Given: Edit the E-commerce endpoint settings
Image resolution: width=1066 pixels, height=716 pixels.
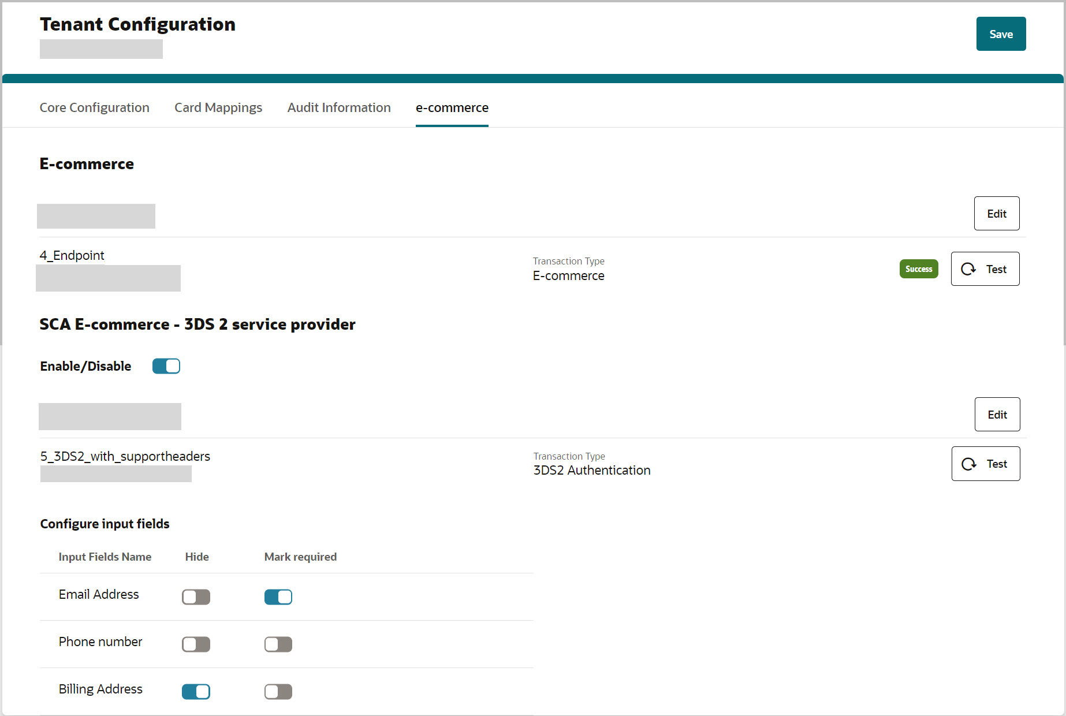Looking at the screenshot, I should click(x=997, y=213).
